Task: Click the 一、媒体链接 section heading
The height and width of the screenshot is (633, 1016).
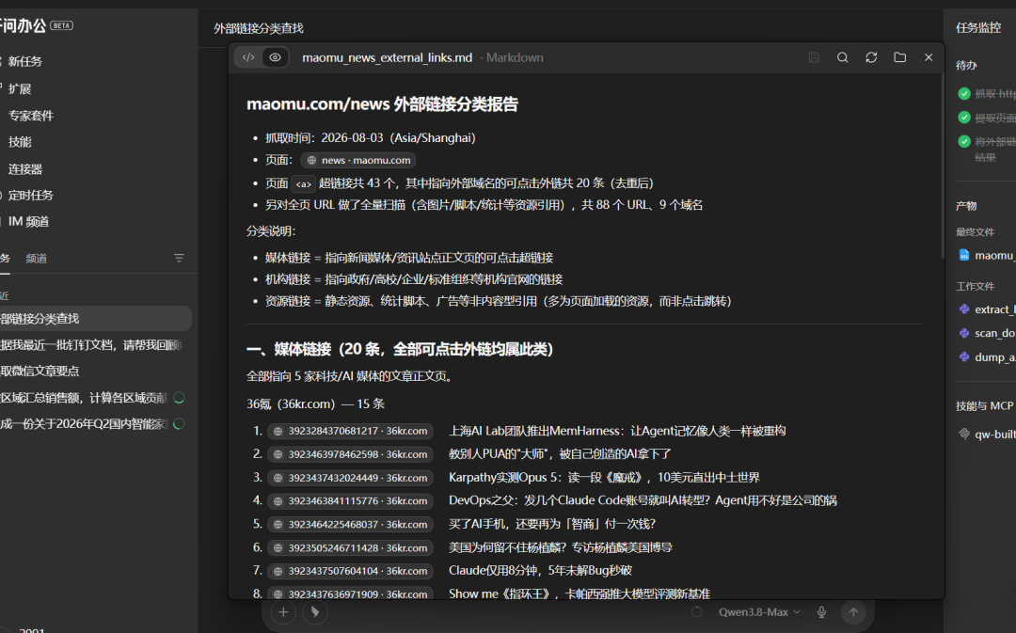Action: coord(400,349)
